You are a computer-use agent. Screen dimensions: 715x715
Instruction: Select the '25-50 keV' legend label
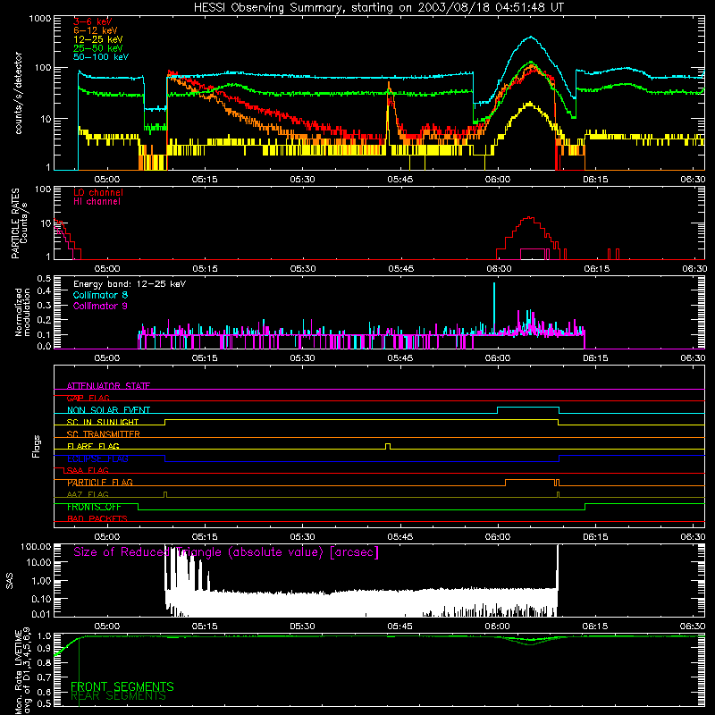pos(98,48)
